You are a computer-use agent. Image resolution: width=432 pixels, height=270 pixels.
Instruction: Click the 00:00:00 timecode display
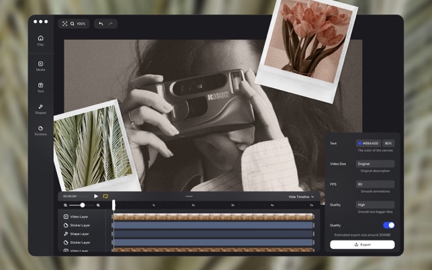[x=69, y=196]
